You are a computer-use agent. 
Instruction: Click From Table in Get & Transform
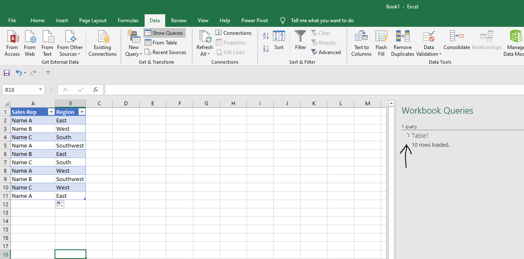161,43
